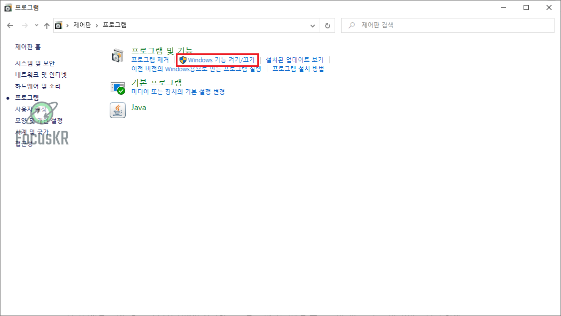This screenshot has width=561, height=316.
Task: Click 프로그램 설치 방법 link
Action: [x=298, y=69]
